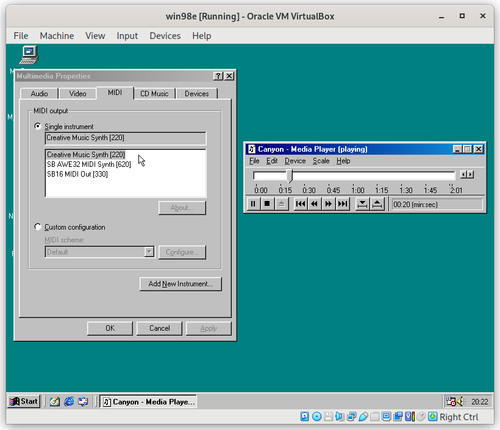This screenshot has width=500, height=430.
Task: Click the VirtualBox floppy disk indicator
Action: click(x=329, y=417)
